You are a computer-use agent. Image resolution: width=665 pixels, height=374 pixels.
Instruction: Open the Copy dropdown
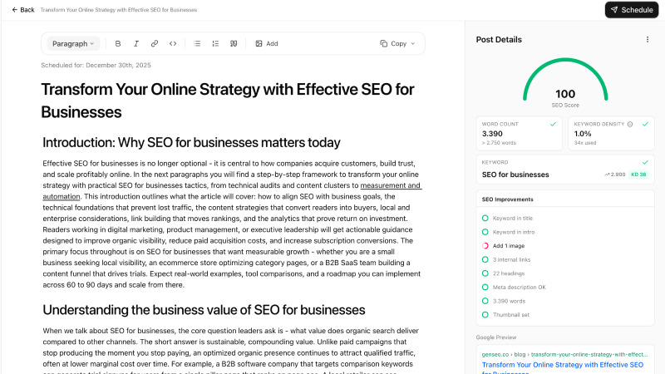pyautogui.click(x=397, y=44)
